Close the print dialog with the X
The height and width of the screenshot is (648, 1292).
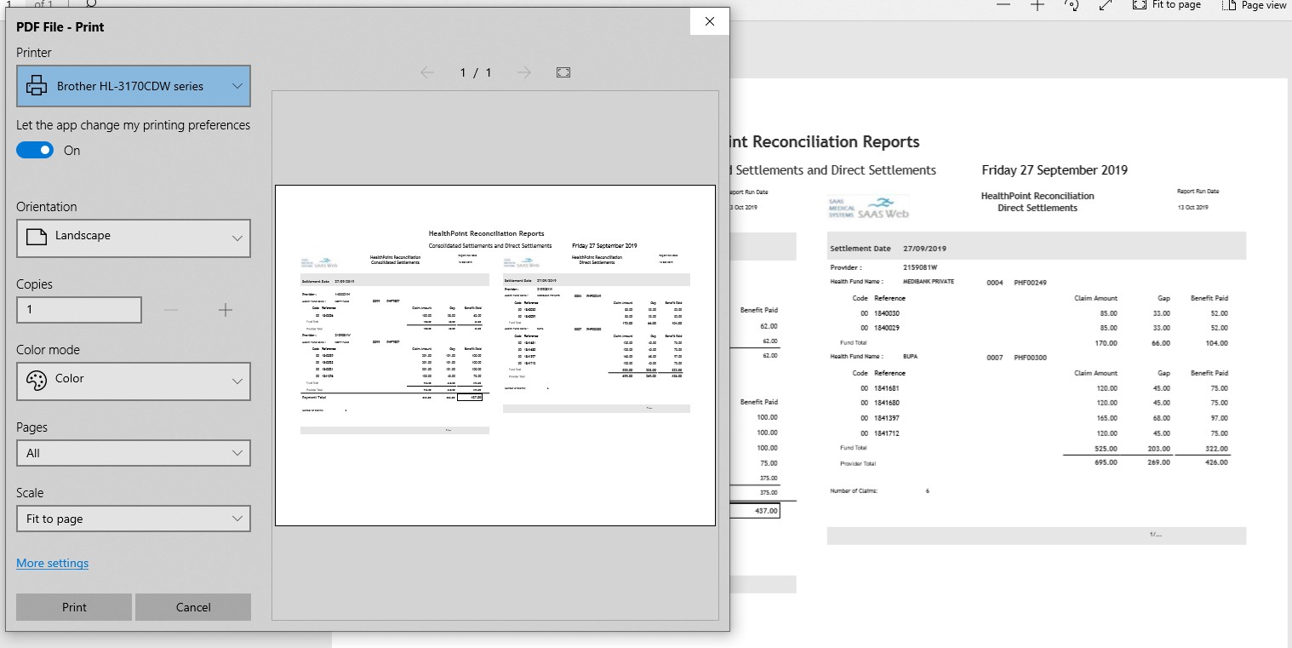[710, 22]
